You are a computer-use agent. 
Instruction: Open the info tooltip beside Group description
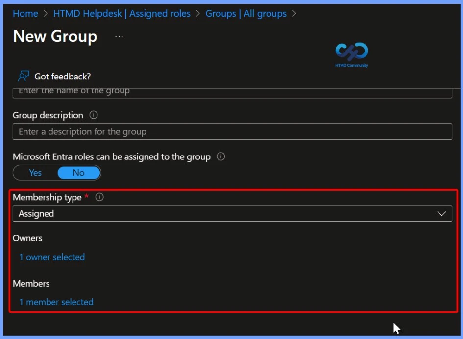93,115
